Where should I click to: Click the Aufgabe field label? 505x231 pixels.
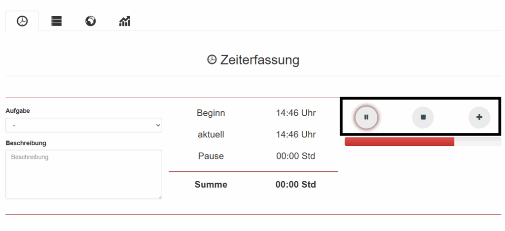18,111
